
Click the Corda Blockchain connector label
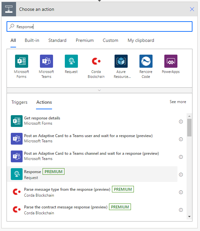point(96,74)
